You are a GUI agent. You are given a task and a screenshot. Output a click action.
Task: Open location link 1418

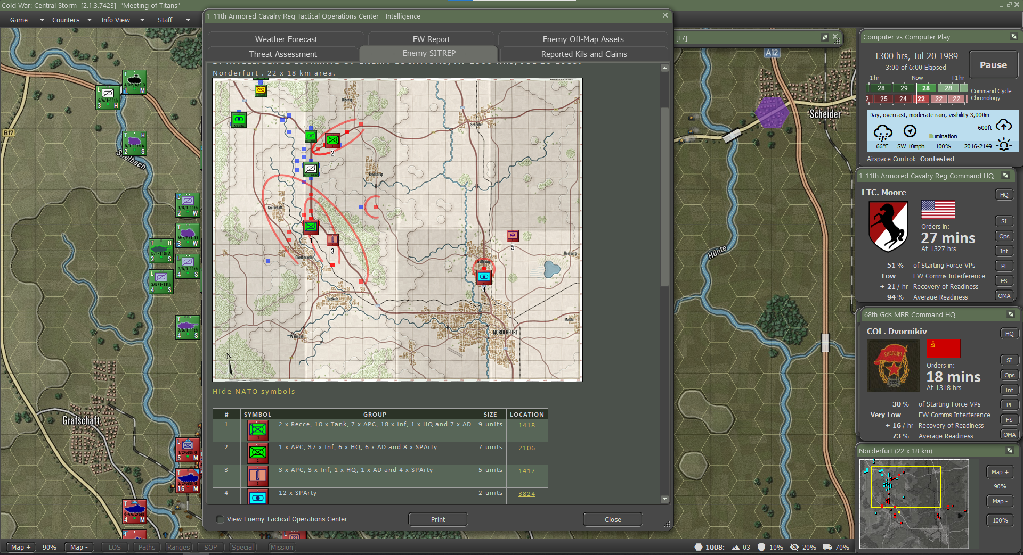(526, 425)
